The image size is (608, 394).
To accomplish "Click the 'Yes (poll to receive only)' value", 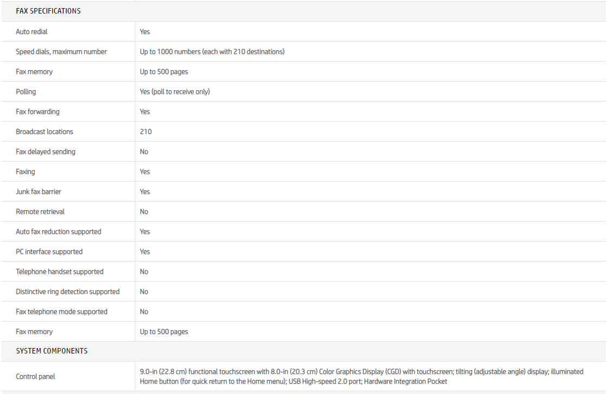I will tap(174, 92).
